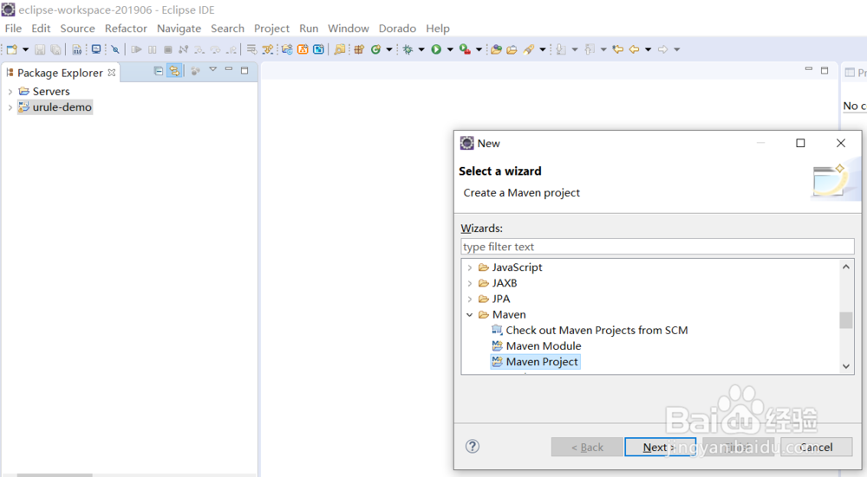
Task: Open the Run button dropdown arrow
Action: coord(449,49)
